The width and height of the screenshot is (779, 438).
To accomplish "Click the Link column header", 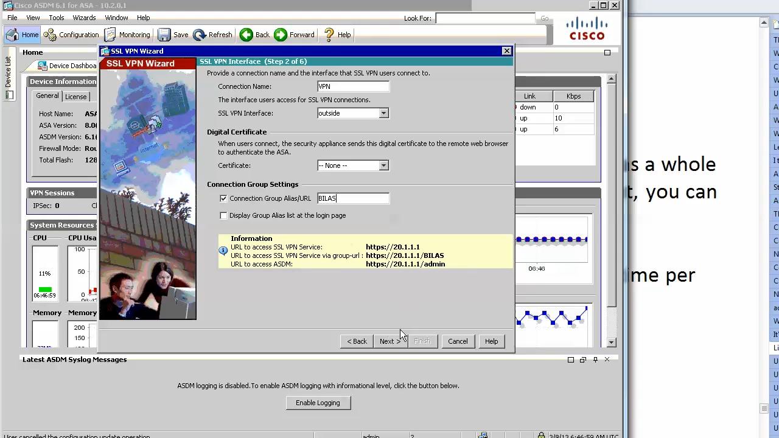I will pyautogui.click(x=529, y=96).
